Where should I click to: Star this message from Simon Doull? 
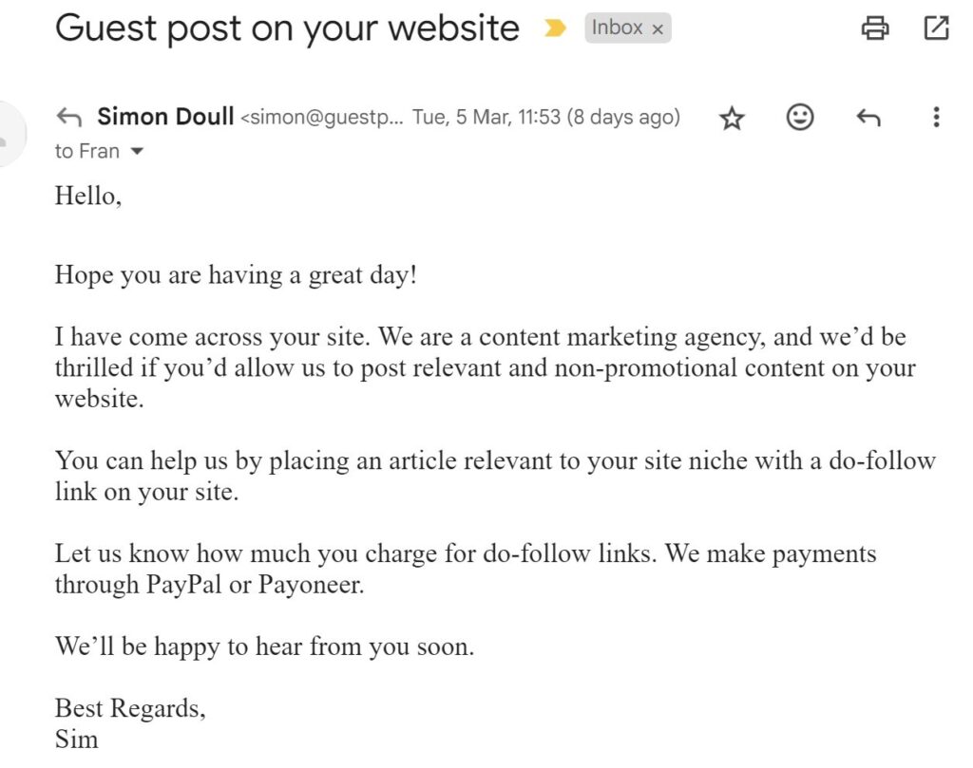coord(732,118)
